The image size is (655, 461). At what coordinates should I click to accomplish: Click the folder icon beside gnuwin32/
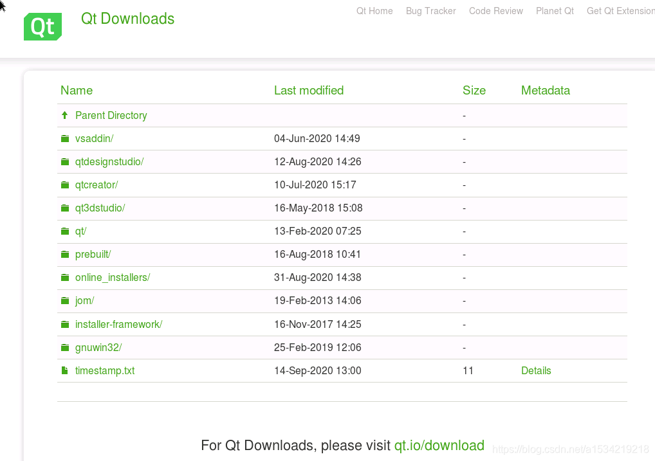click(x=65, y=347)
